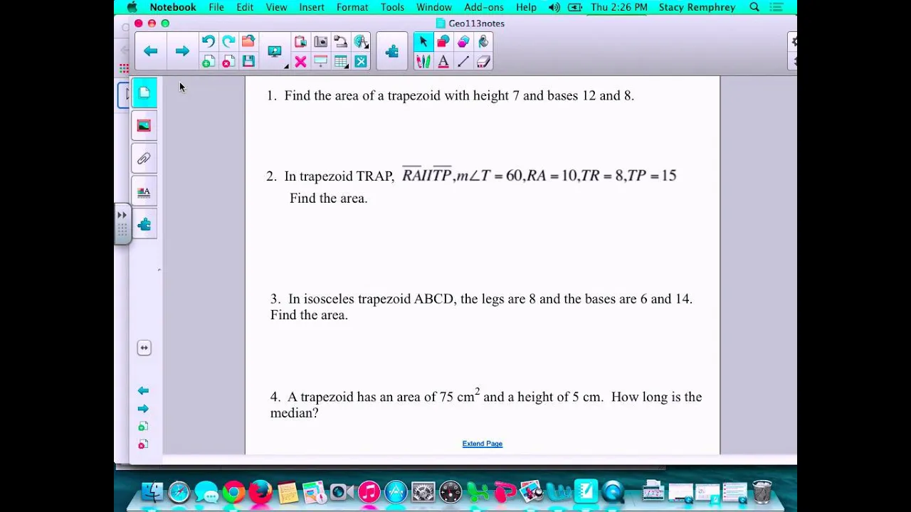The height and width of the screenshot is (512, 911).
Task: Click the pink X delete icon
Action: 300,62
